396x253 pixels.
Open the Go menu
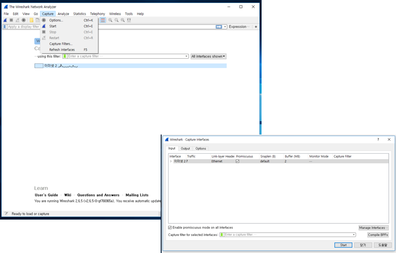pyautogui.click(x=36, y=14)
